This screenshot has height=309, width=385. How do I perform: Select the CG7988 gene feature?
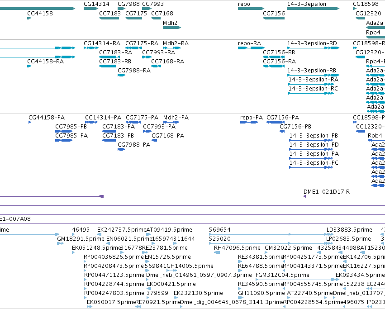pyautogui.click(x=122, y=9)
